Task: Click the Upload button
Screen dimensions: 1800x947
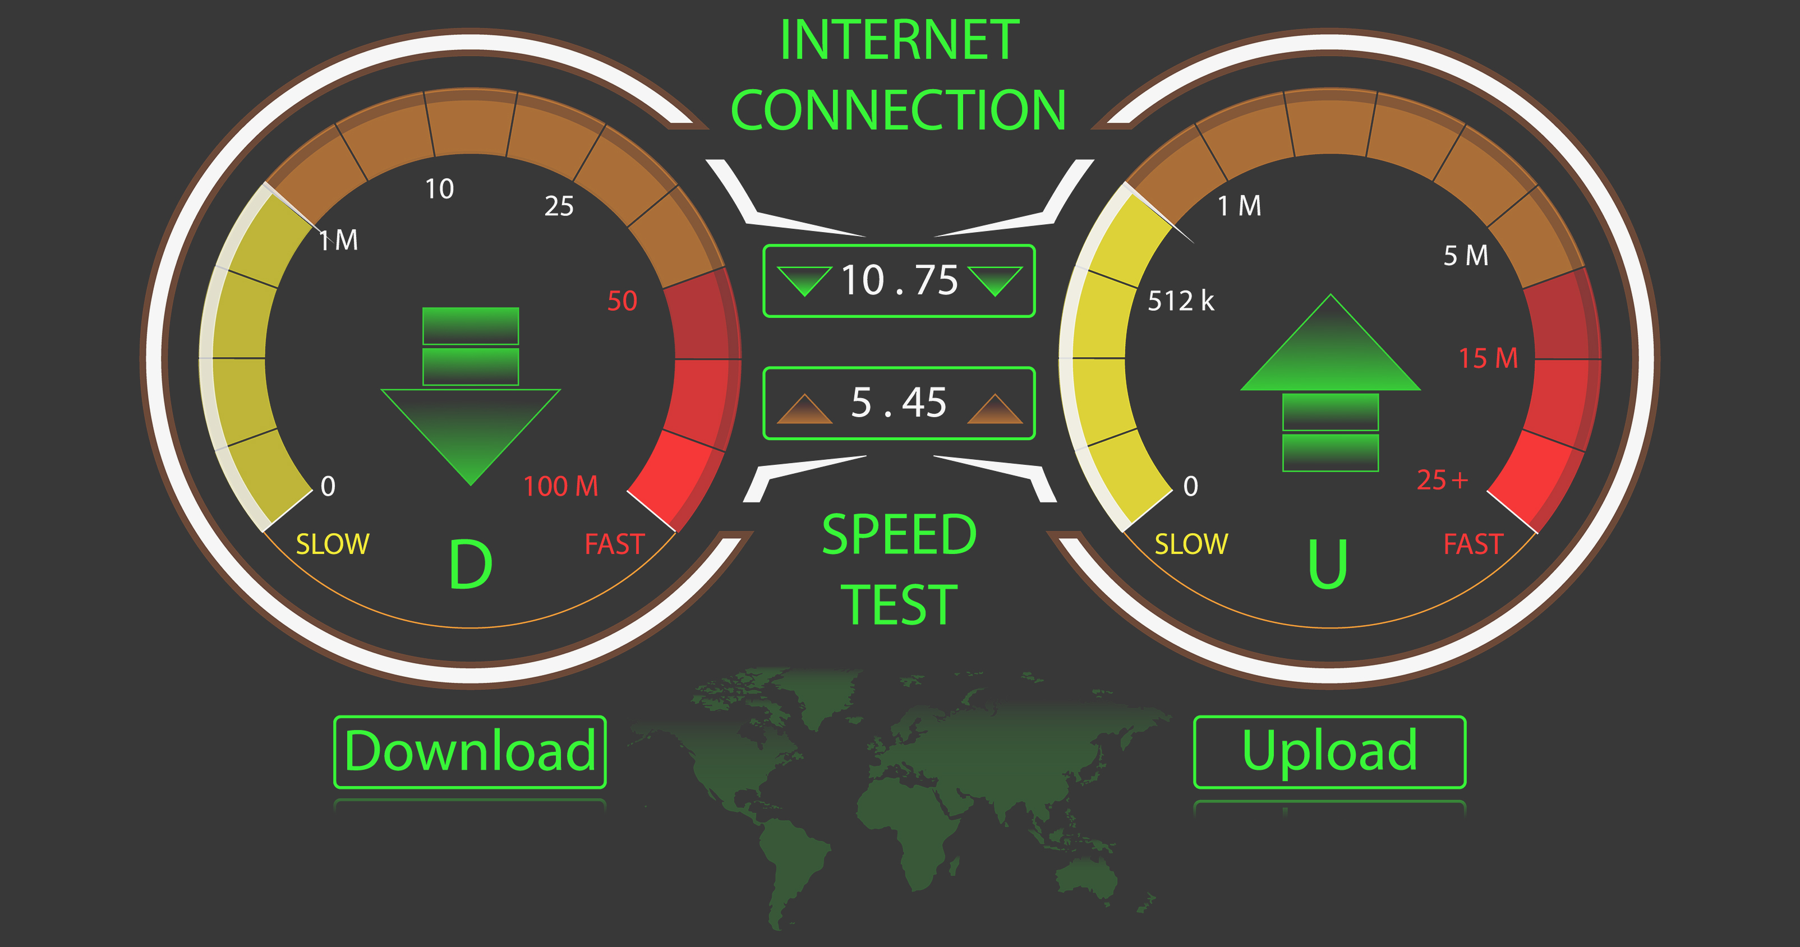Action: (1329, 752)
